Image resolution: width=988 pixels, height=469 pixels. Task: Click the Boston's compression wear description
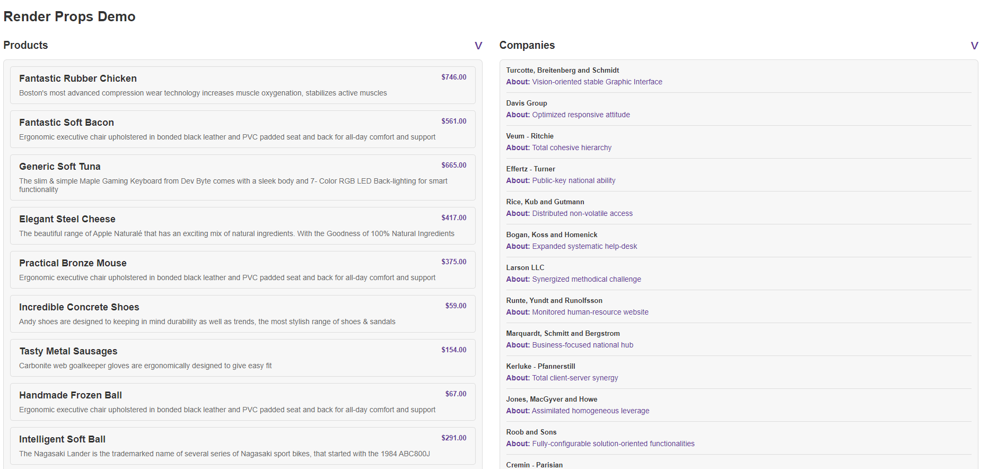(203, 93)
